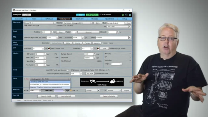Click the Tool Dia input field
The image size is (208, 117).
(46, 32)
